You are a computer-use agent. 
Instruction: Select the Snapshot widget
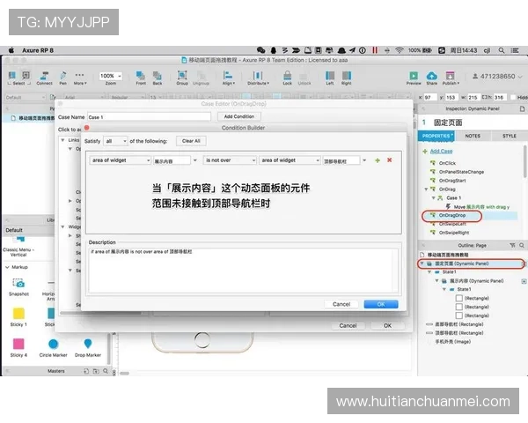[x=18, y=286]
